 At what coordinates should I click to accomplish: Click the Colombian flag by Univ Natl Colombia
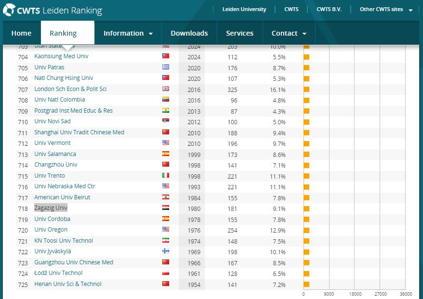(166, 100)
